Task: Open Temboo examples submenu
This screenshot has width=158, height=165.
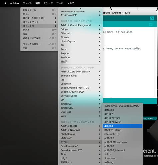Action: tap(80, 57)
